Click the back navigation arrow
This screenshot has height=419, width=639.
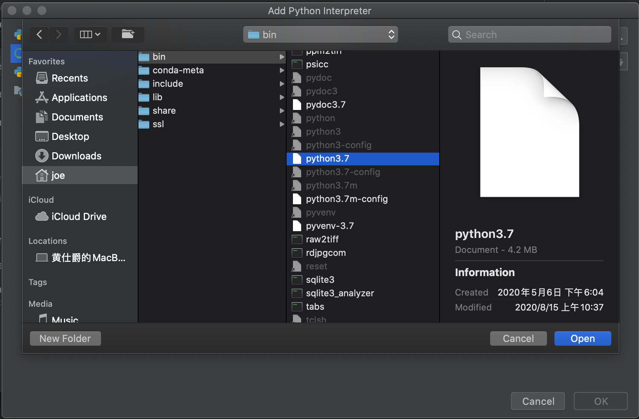click(x=39, y=34)
